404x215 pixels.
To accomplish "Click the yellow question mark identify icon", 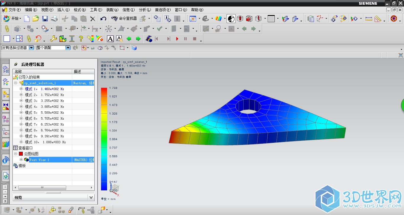I will click(81, 39).
